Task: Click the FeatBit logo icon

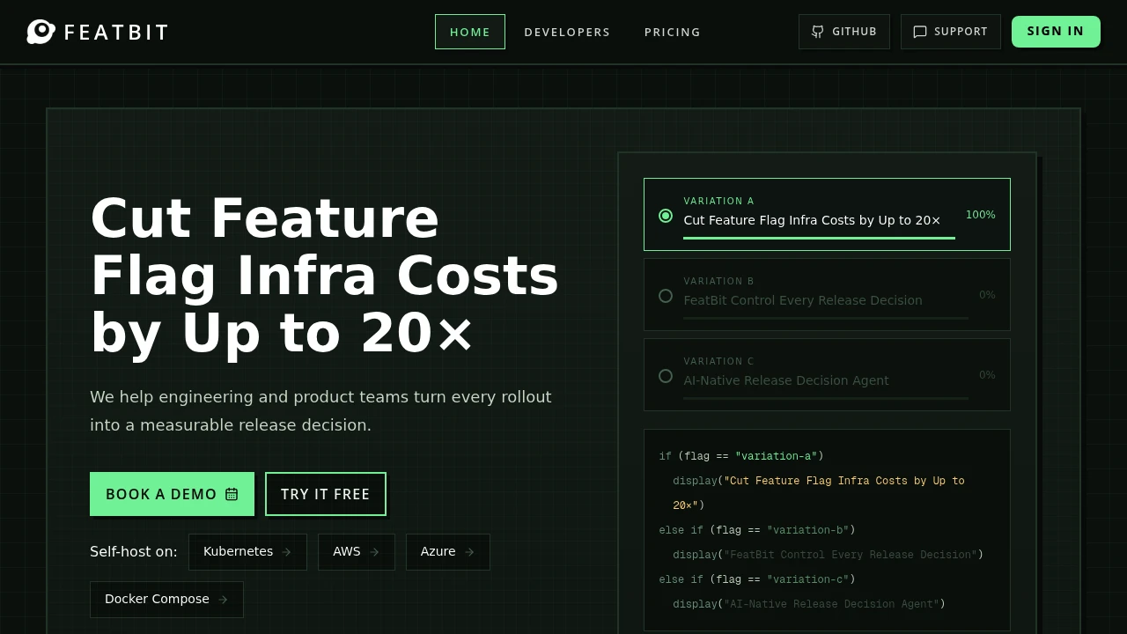Action: (x=41, y=32)
